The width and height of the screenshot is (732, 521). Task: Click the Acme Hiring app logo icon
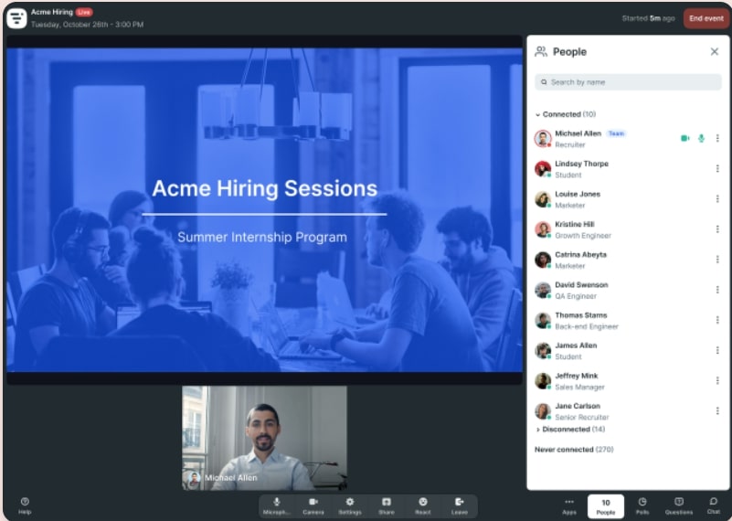point(16,17)
